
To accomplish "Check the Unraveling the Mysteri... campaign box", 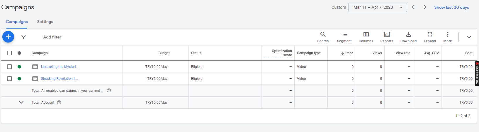I will [x=9, y=67].
